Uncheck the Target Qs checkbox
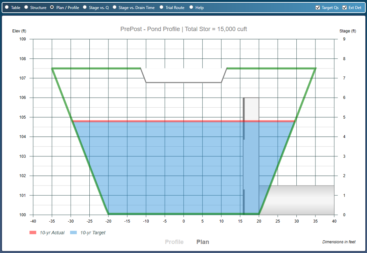 click(x=317, y=7)
